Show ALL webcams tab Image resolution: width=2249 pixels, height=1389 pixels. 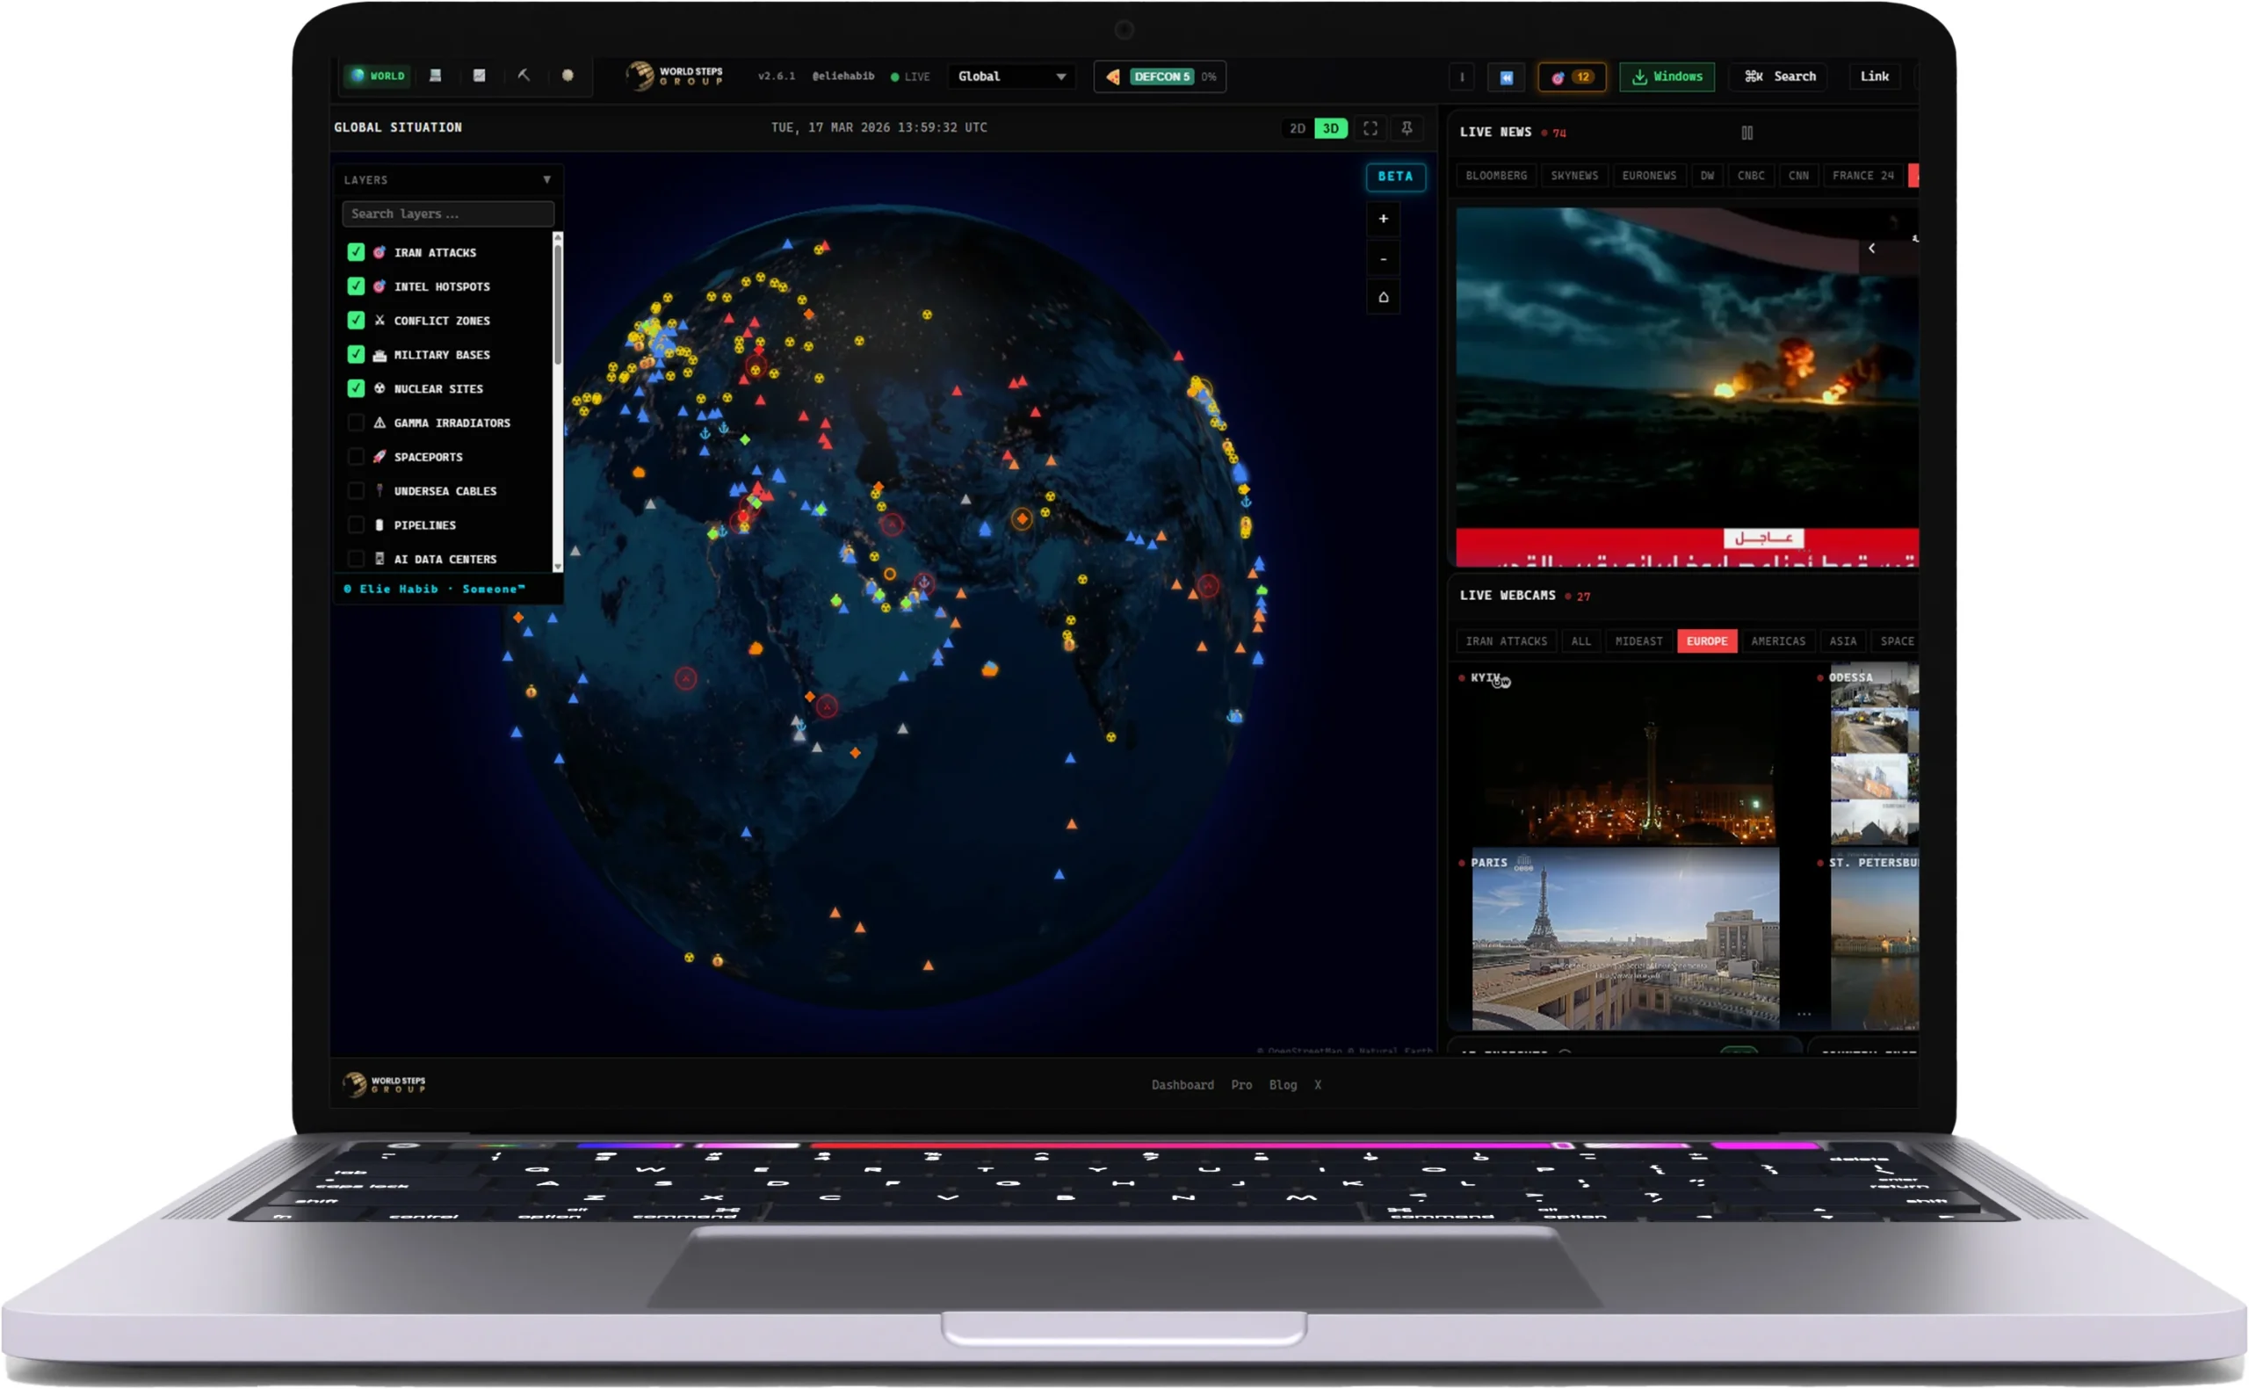click(x=1580, y=641)
